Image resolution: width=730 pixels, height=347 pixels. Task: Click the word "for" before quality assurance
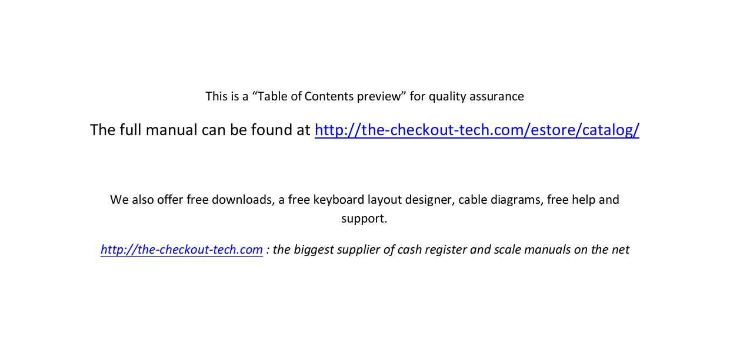(x=417, y=96)
